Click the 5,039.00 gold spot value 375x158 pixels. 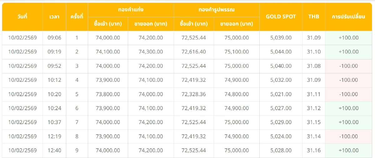click(281, 38)
